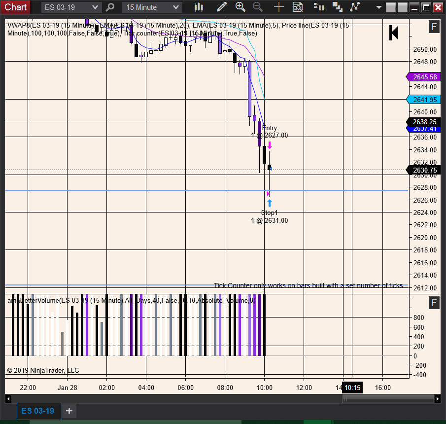Click the horizontal scrollbar thumb
The image size is (446, 424).
[388, 399]
